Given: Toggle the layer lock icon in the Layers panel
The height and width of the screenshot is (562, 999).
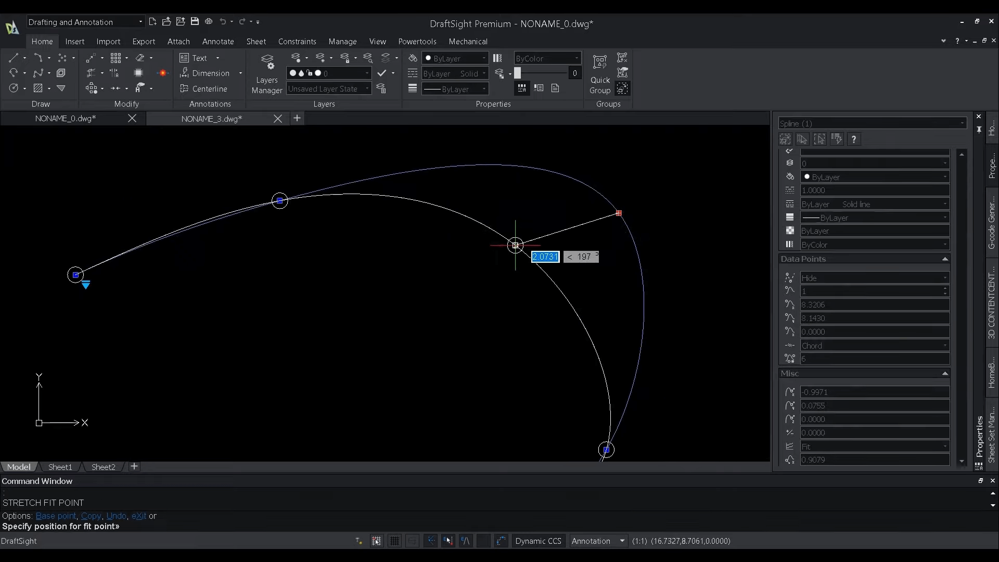Looking at the screenshot, I should pos(310,73).
